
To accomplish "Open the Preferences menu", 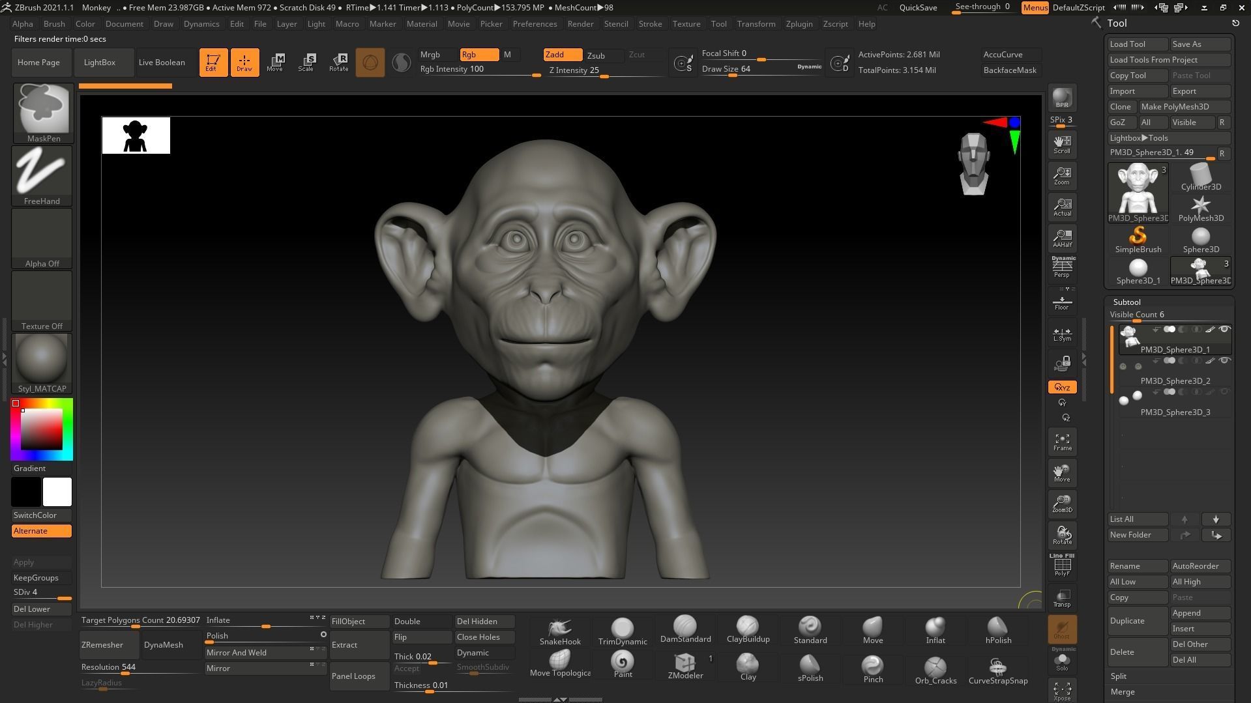I will (x=535, y=24).
